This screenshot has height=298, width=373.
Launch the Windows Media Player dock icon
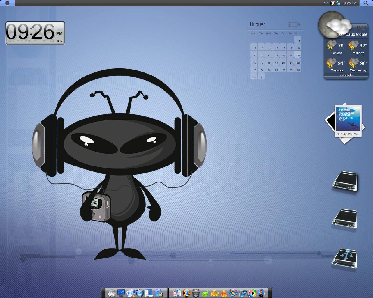[x=252, y=293]
